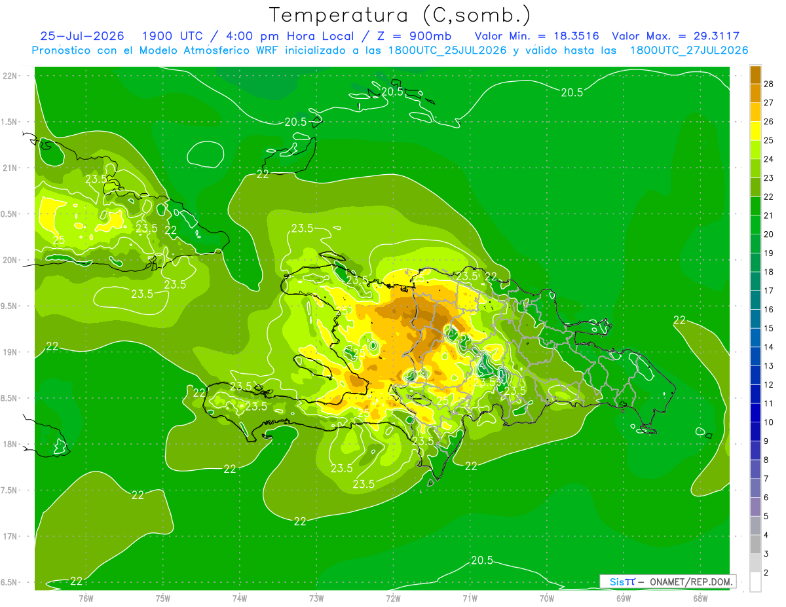
Task: Click the green colorbar swatch between 20 and 21
Action: pos(755,225)
